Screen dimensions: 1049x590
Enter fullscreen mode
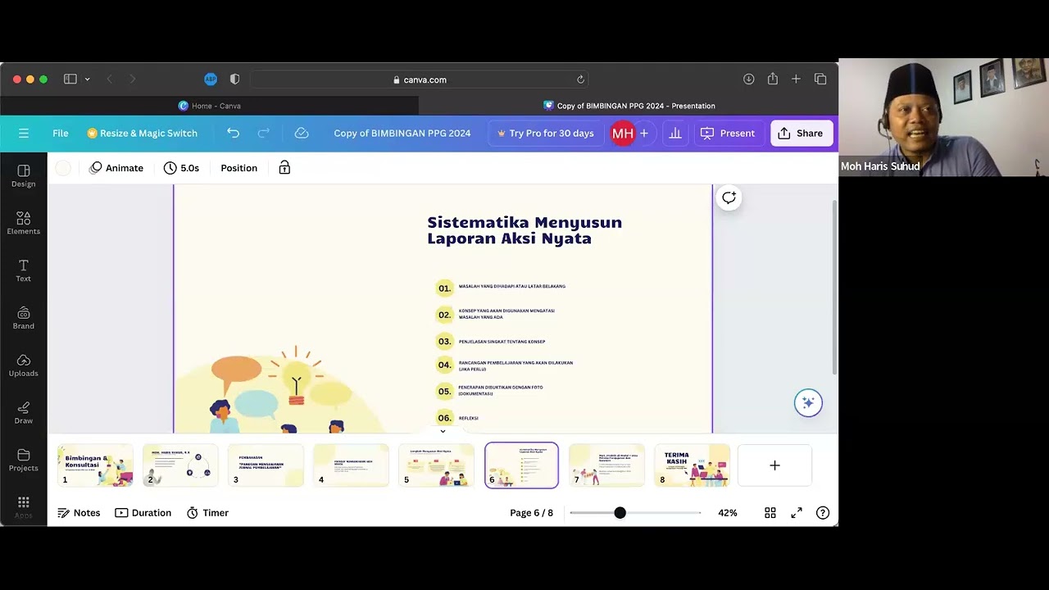(x=797, y=513)
